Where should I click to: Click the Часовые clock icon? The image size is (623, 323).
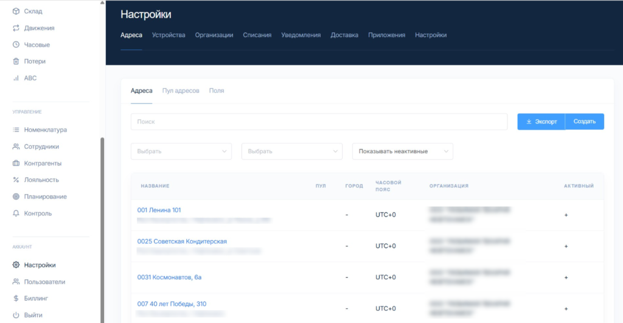(x=16, y=44)
